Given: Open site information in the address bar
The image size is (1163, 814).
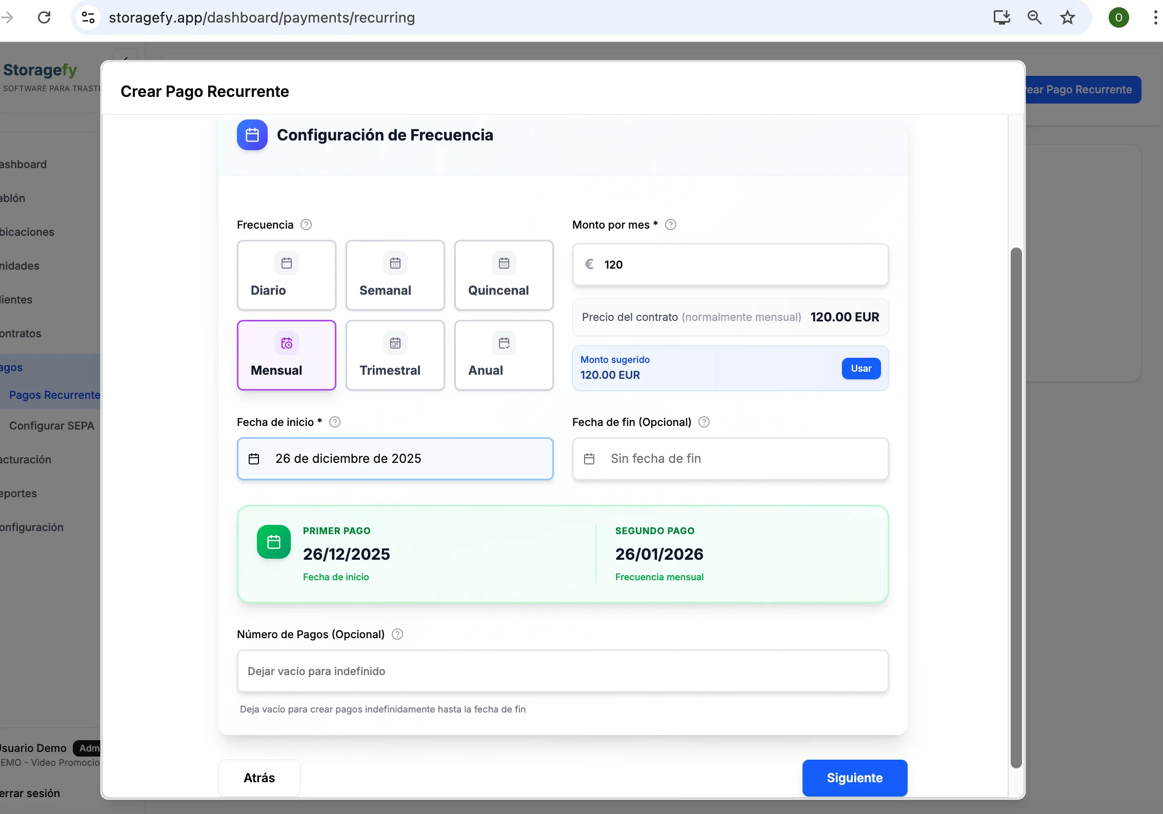Looking at the screenshot, I should click(x=87, y=17).
